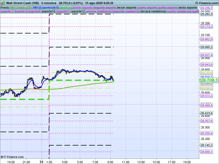The height and width of the screenshot is (164, 219).
Task: Click the candlestick chart icon in title bar
Action: coord(3,3)
